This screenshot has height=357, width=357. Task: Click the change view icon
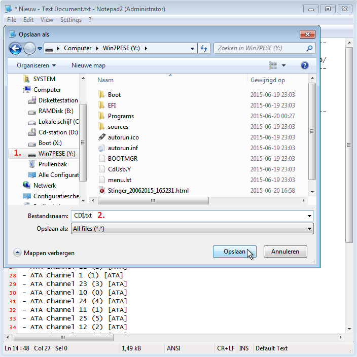[x=273, y=65]
